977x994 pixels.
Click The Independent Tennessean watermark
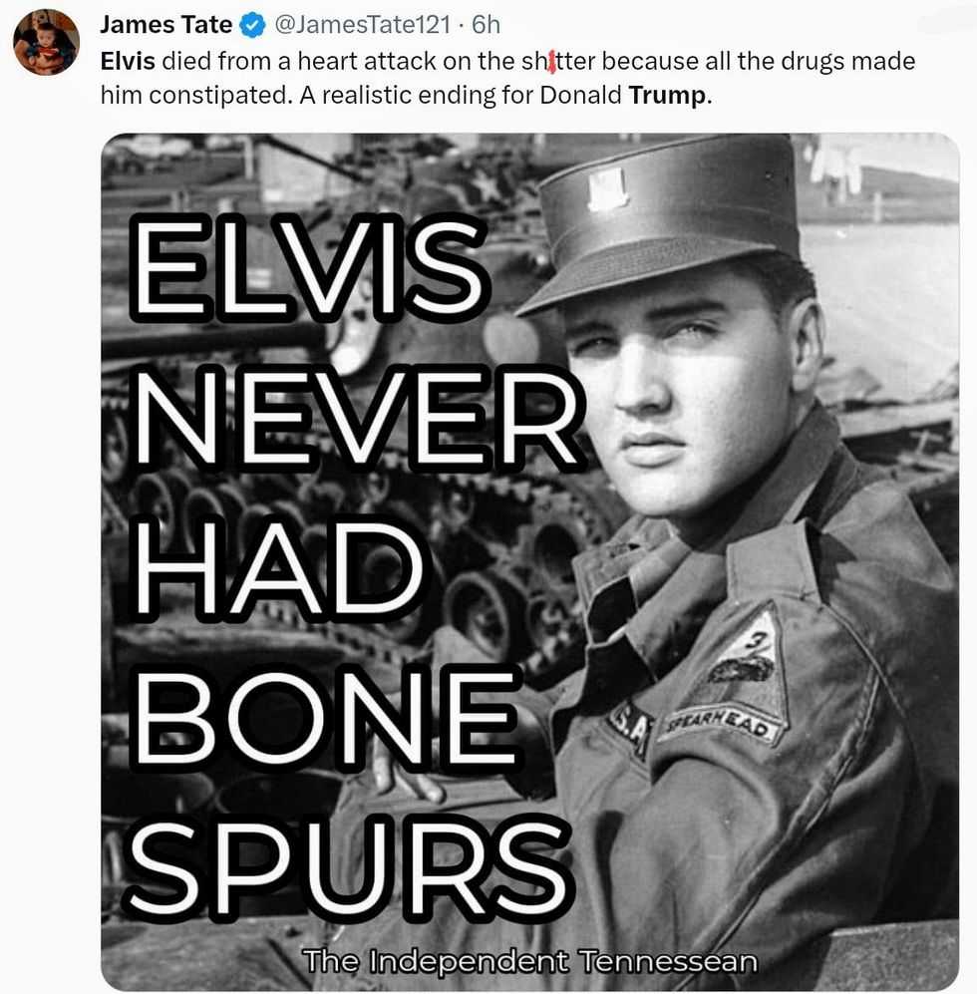pos(529,960)
